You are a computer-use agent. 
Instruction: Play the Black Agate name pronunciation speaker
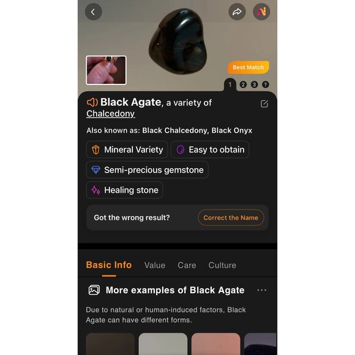coord(92,102)
